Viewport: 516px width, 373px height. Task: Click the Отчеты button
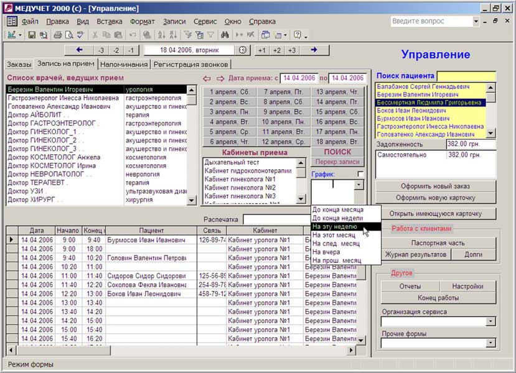410,286
